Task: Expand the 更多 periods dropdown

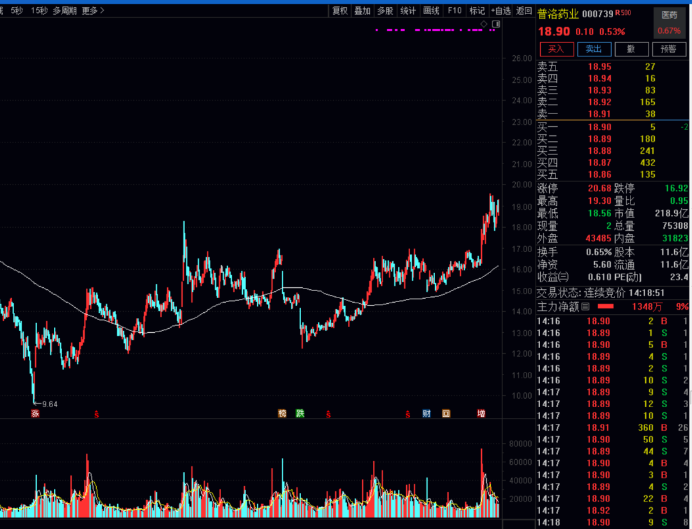Action: (93, 10)
